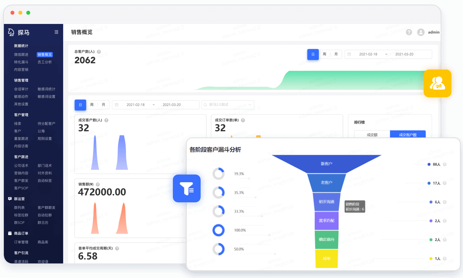
Task: Click the search icon in the 探马2.0测试 field
Action: click(x=206, y=105)
